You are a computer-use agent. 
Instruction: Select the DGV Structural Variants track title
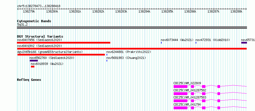pos(40,36)
